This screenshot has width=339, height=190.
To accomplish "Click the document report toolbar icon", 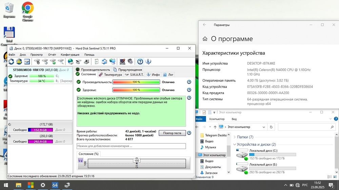I will coord(96,62).
